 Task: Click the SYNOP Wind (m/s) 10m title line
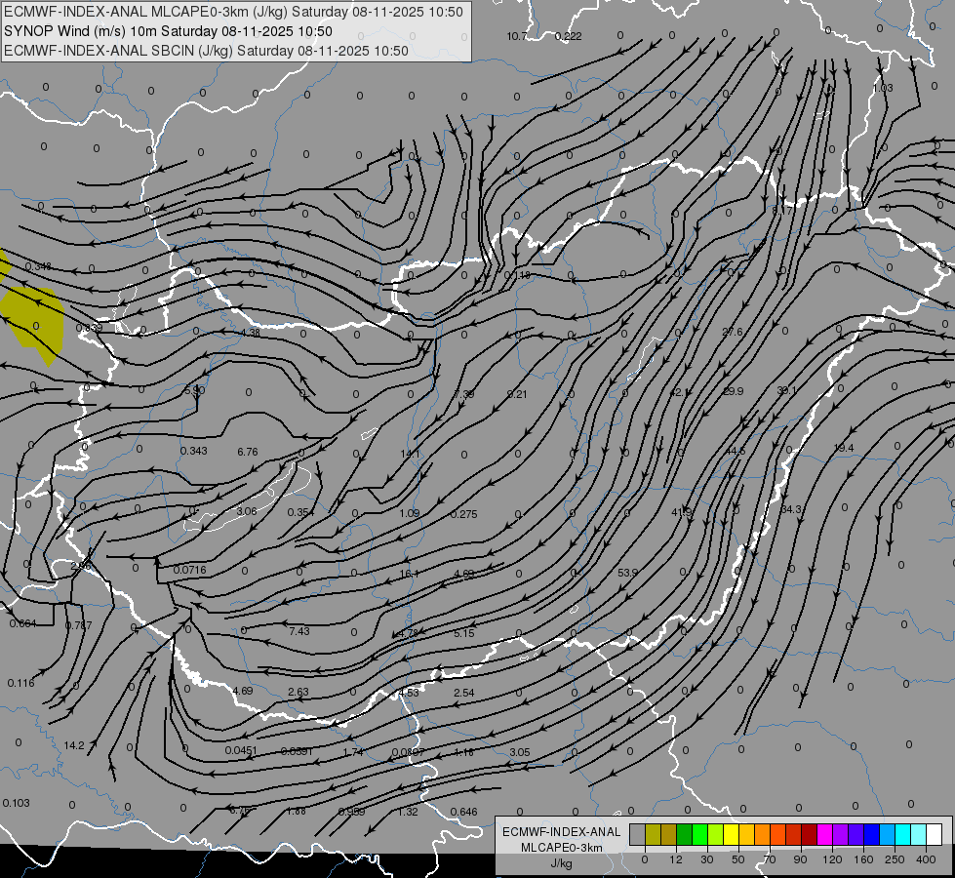point(168,31)
